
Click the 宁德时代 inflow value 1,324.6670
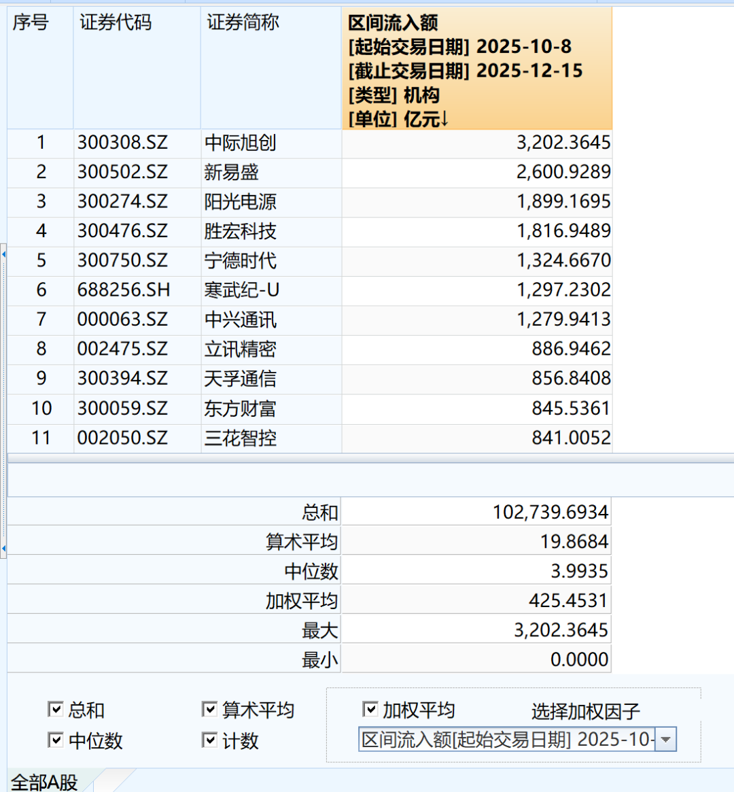563,260
